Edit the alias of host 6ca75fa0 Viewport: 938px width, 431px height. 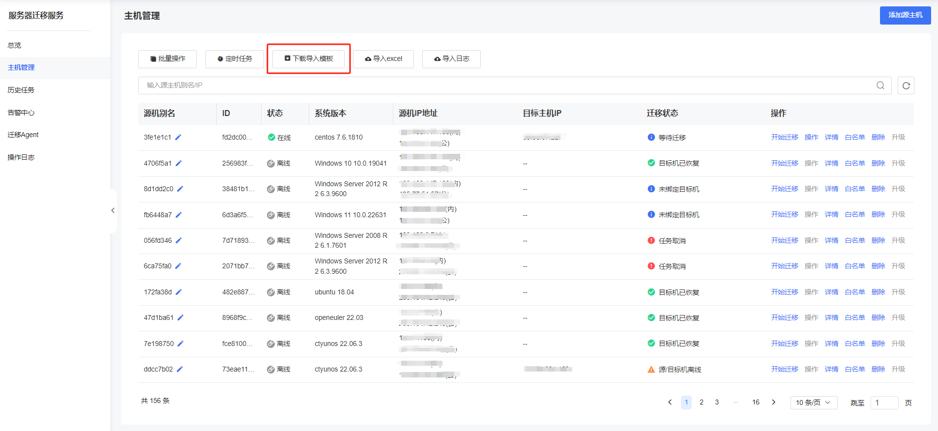pyautogui.click(x=178, y=266)
